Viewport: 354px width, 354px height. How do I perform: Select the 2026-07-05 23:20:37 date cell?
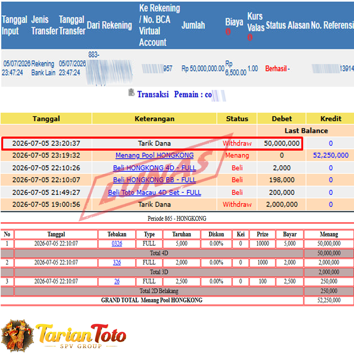pos(46,143)
